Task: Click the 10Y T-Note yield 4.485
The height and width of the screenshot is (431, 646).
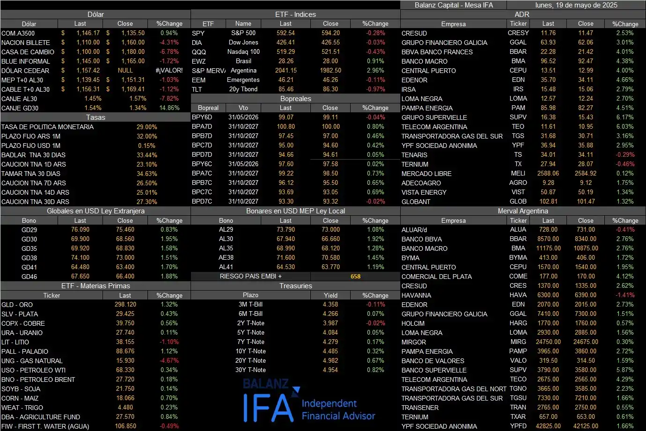Action: pos(330,351)
